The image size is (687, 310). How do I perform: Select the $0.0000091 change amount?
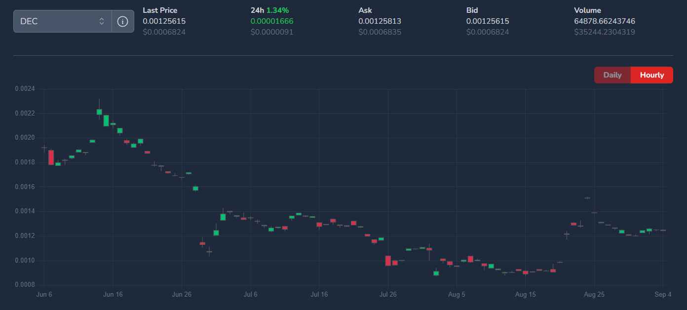(272, 32)
